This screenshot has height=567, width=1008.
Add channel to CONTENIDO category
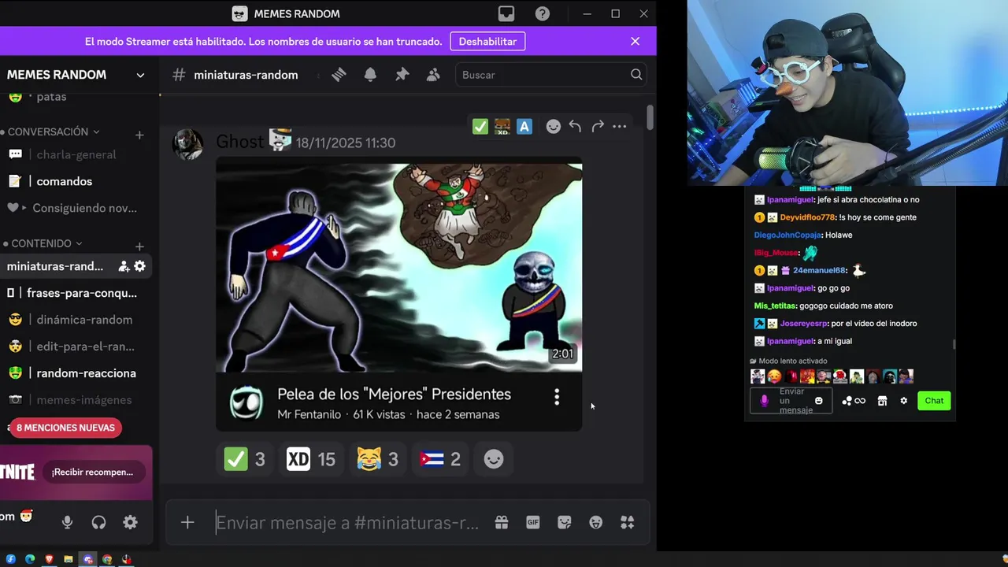(x=139, y=246)
